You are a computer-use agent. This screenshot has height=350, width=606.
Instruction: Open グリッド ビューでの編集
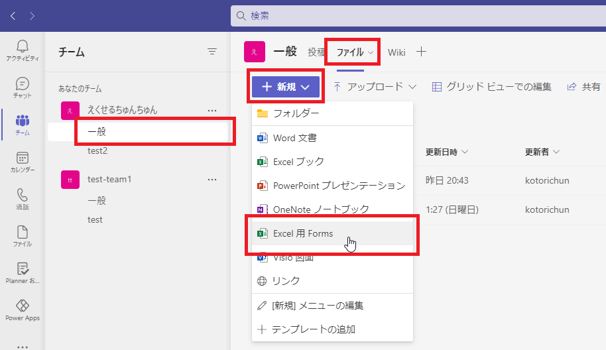click(491, 87)
